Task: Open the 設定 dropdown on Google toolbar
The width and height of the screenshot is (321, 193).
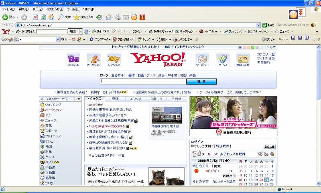Action: 274,40
